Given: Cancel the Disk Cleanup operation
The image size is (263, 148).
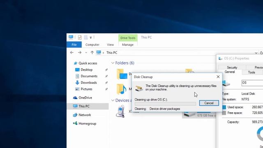Looking at the screenshot, I should [x=209, y=103].
